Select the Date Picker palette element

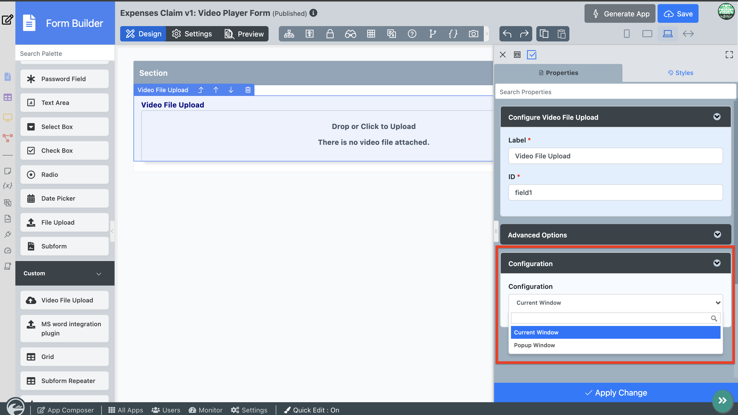pos(65,198)
